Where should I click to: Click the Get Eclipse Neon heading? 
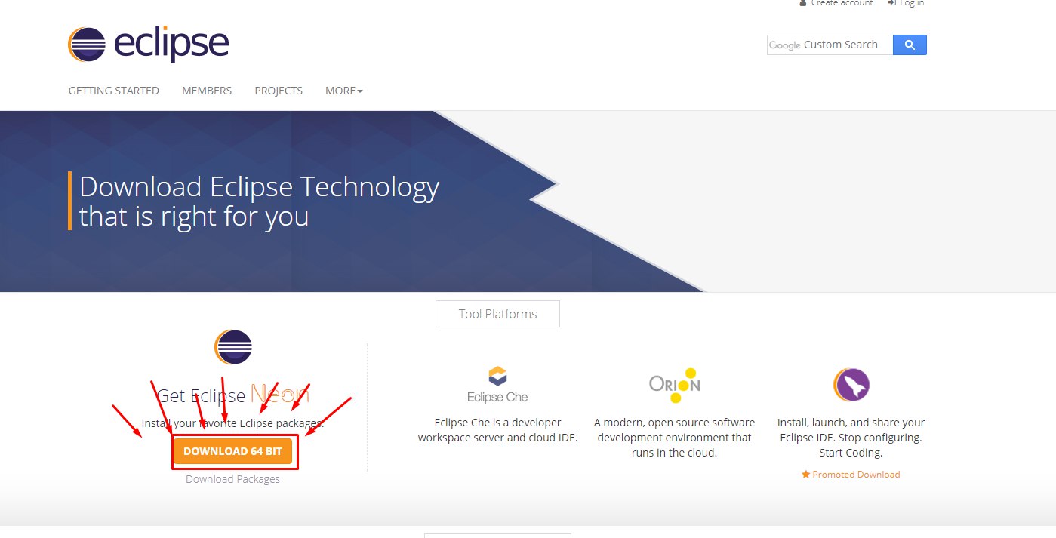(x=232, y=395)
